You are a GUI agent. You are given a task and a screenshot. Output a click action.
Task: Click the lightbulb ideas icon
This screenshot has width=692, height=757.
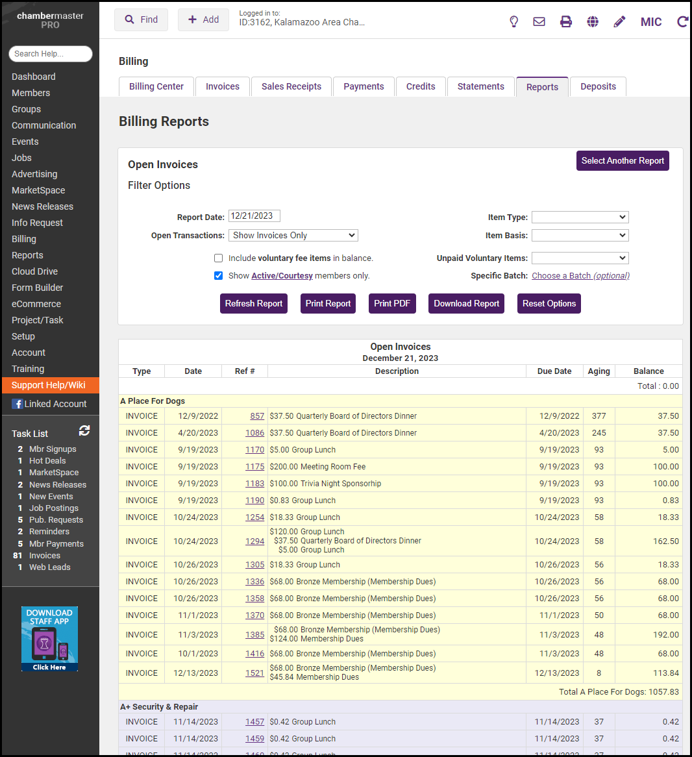(514, 21)
